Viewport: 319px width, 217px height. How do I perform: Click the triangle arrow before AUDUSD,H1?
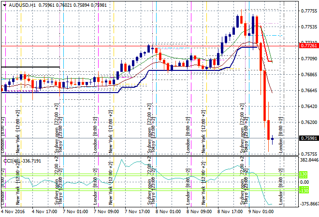[x=4, y=5]
